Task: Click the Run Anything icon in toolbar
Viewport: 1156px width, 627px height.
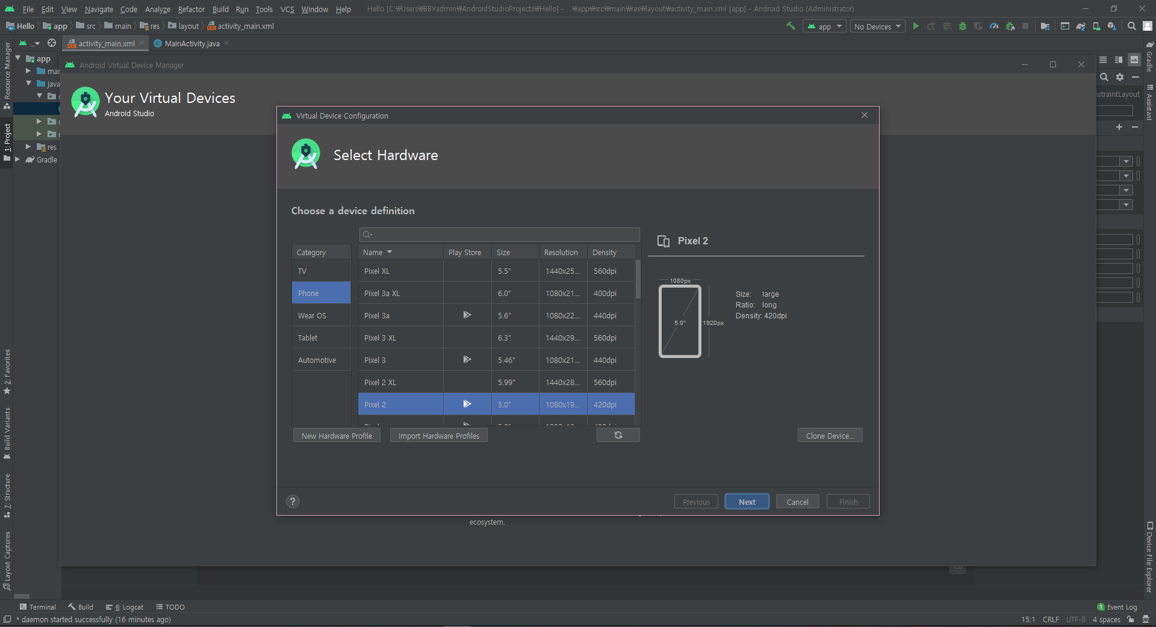Action: tap(1065, 26)
